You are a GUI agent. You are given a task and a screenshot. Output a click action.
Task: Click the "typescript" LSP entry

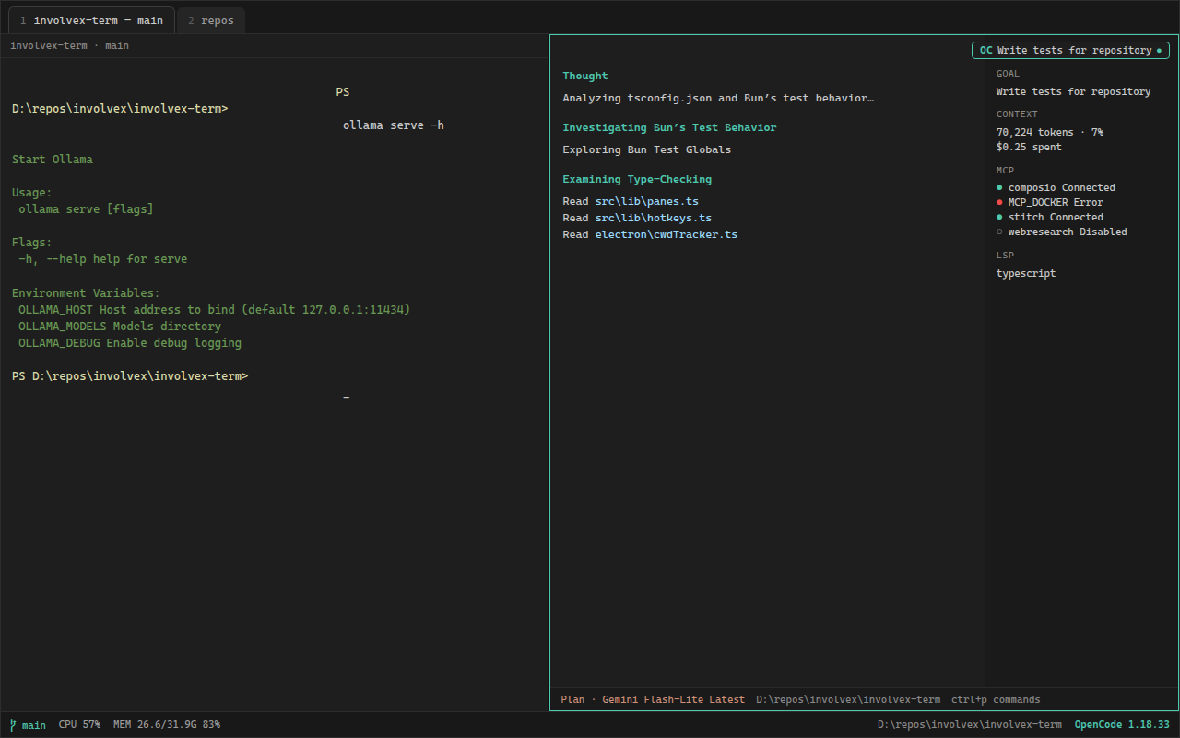pos(1026,273)
